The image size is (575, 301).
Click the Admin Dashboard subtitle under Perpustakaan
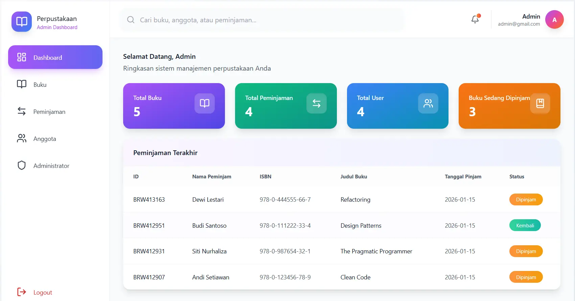point(57,27)
